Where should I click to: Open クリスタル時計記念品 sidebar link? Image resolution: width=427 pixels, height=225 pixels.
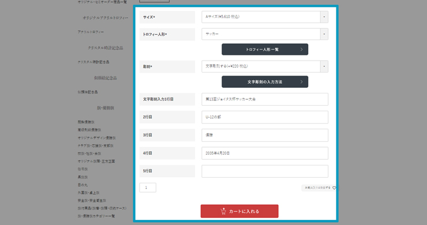(x=93, y=62)
